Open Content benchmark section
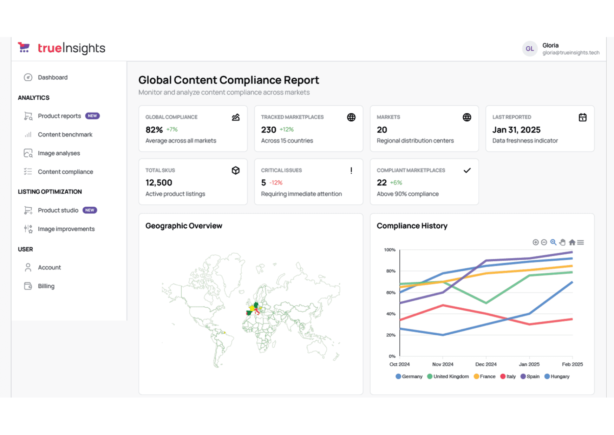Viewport: 614px width, 435px height. (65, 135)
